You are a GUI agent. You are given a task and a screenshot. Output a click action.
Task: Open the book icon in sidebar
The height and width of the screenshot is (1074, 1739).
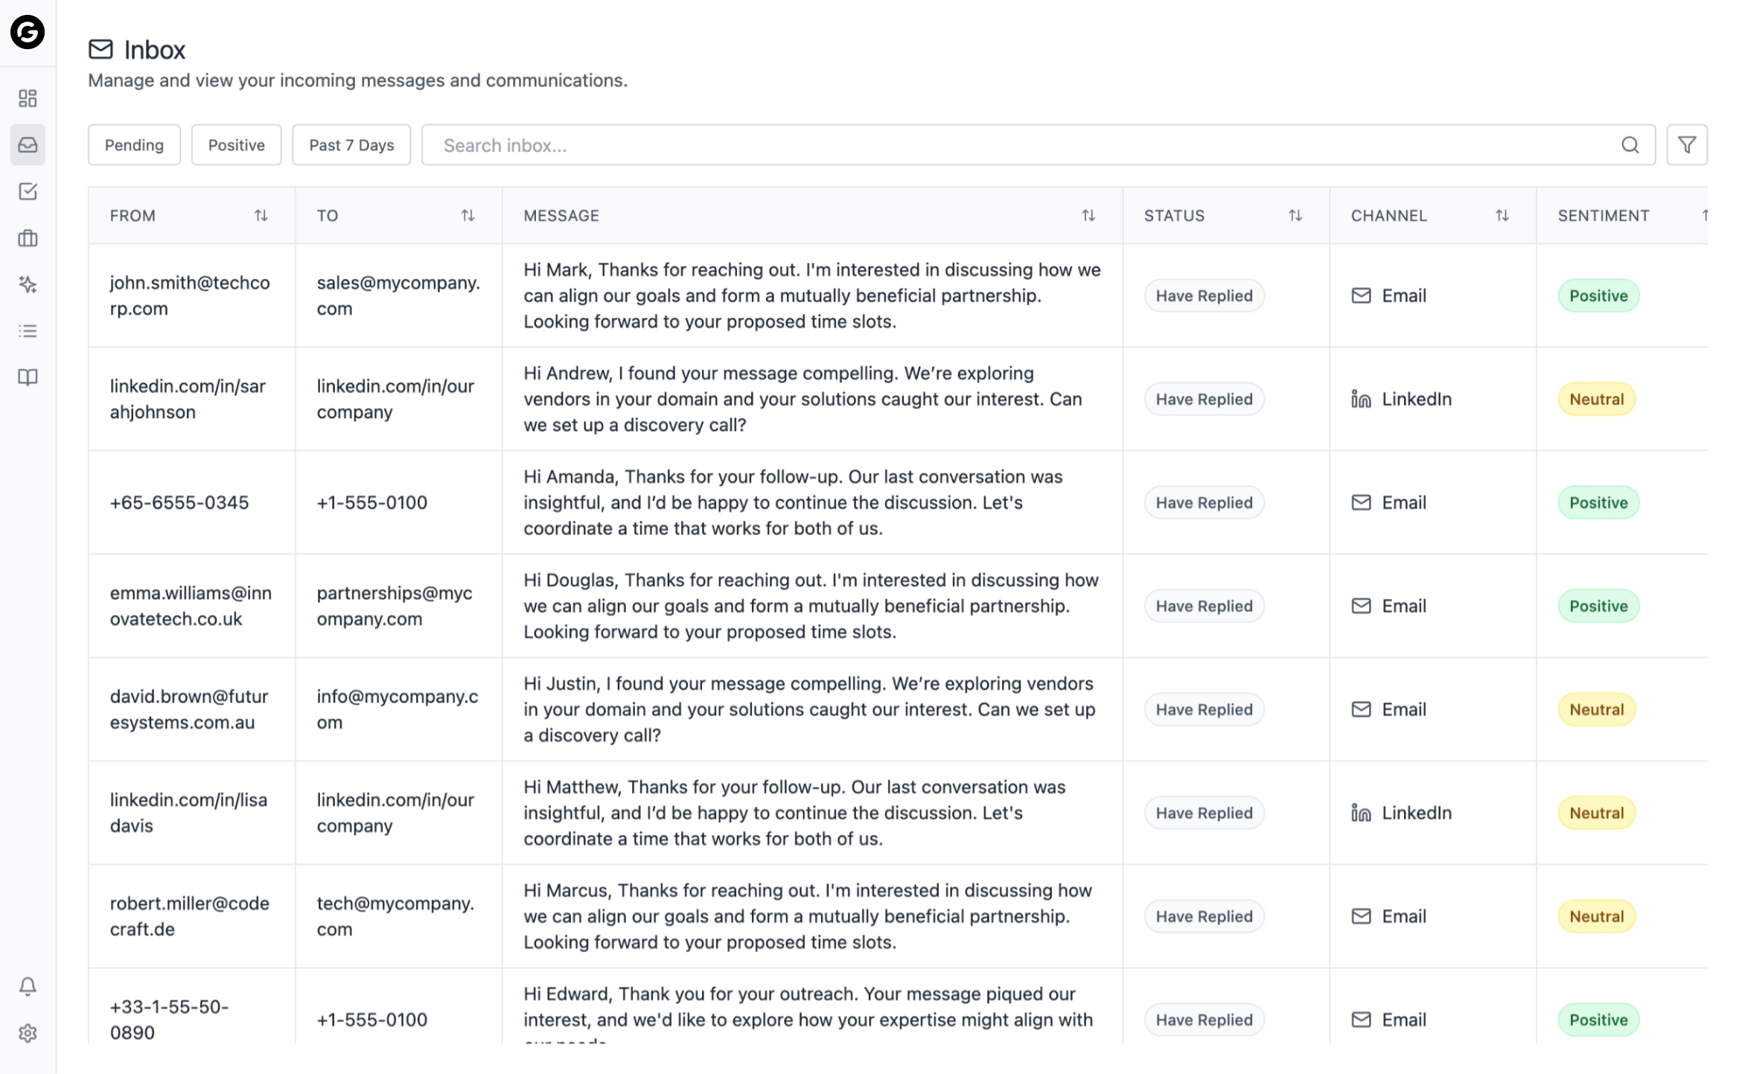(28, 377)
